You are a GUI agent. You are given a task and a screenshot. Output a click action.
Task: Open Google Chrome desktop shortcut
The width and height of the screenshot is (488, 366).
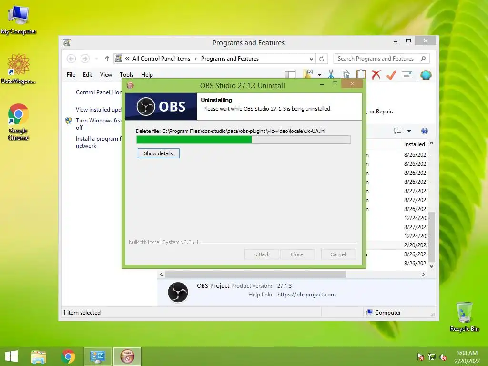click(19, 122)
